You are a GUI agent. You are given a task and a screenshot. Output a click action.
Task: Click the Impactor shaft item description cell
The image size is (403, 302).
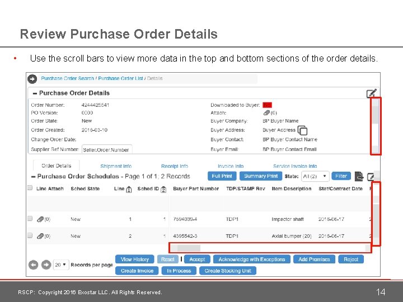pyautogui.click(x=288, y=219)
